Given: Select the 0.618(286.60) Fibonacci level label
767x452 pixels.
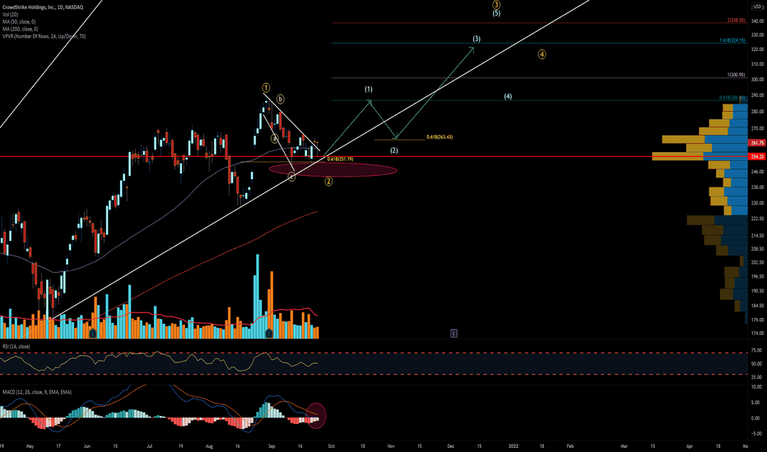Looking at the screenshot, I should click(732, 98).
